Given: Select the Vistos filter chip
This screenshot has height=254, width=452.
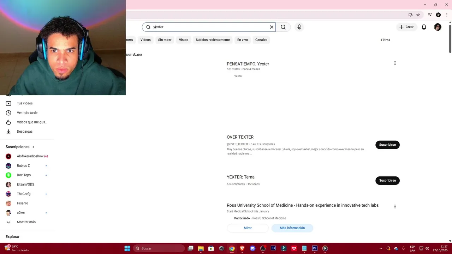Looking at the screenshot, I should click(x=184, y=40).
